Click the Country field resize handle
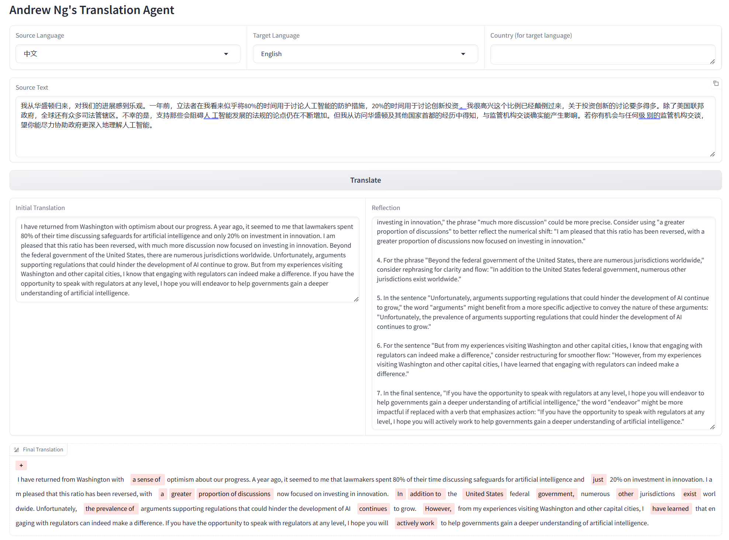This screenshot has width=729, height=540. click(x=712, y=62)
